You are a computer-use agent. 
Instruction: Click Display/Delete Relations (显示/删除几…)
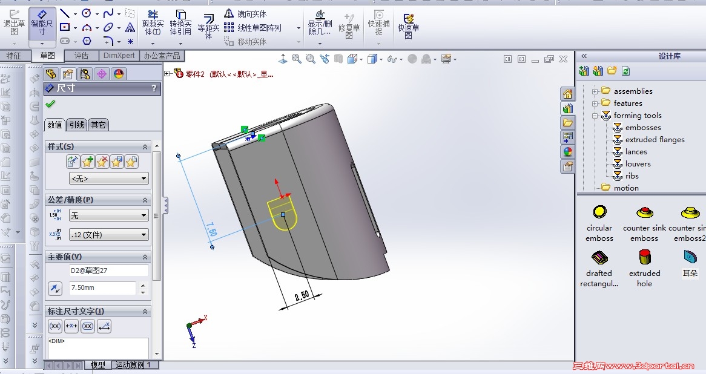(x=320, y=23)
